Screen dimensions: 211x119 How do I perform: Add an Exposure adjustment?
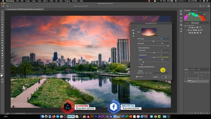click(x=197, y=27)
